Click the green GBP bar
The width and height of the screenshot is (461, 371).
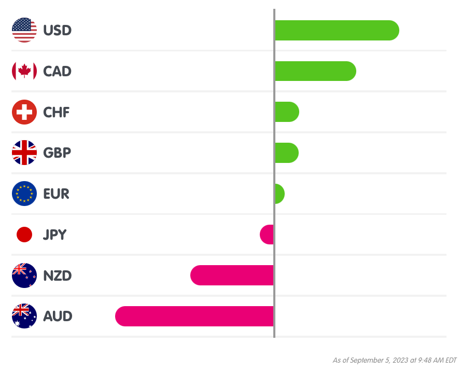point(286,153)
